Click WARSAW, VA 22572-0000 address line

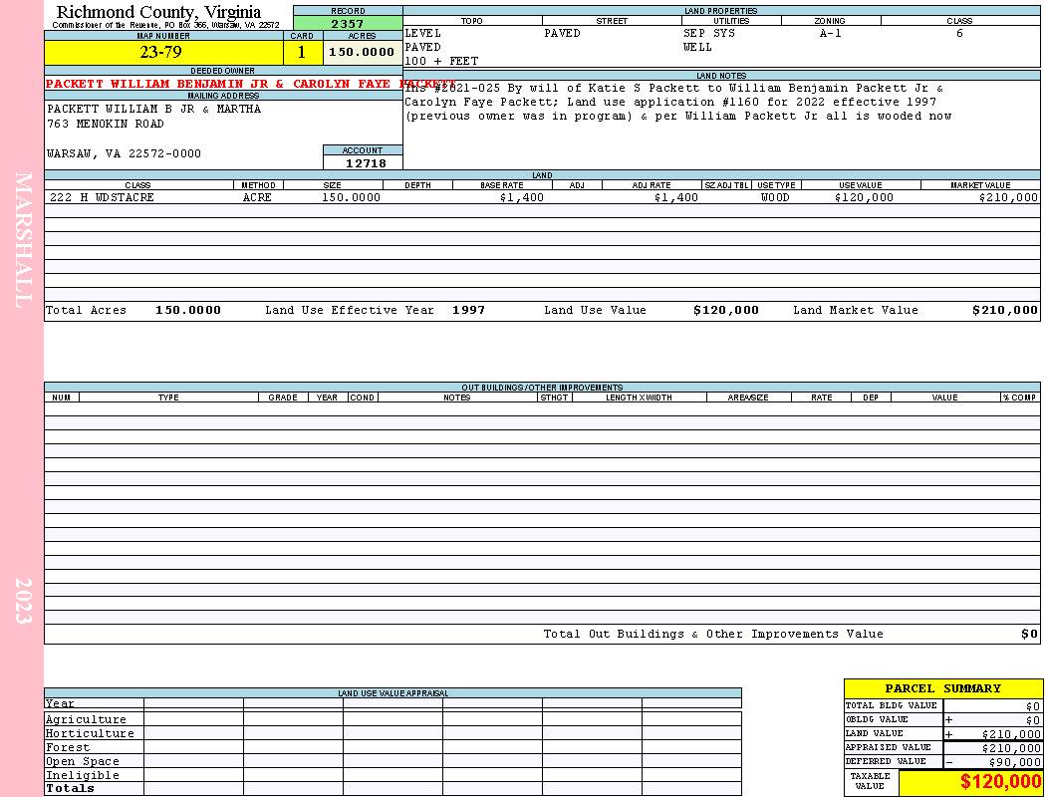(125, 154)
